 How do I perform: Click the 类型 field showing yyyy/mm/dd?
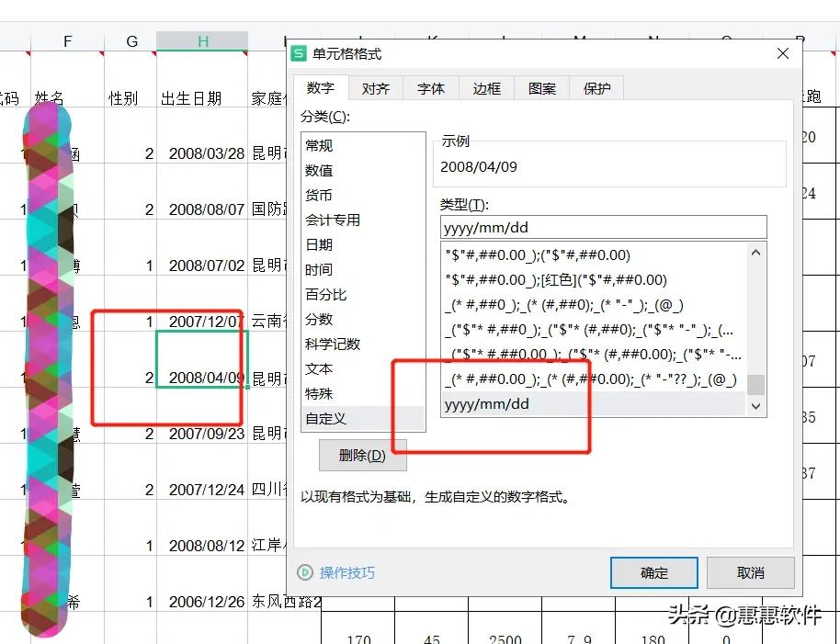point(602,226)
